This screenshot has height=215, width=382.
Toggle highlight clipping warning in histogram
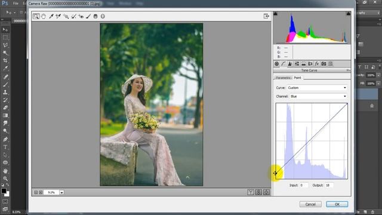pyautogui.click(x=349, y=14)
